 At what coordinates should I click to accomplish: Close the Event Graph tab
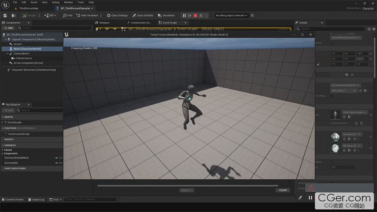pos(186,23)
